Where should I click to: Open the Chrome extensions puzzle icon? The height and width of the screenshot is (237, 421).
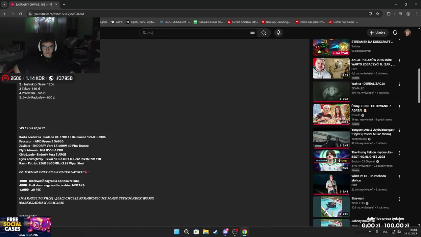click(388, 14)
